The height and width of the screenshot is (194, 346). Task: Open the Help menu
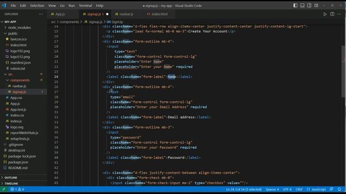click(99, 6)
